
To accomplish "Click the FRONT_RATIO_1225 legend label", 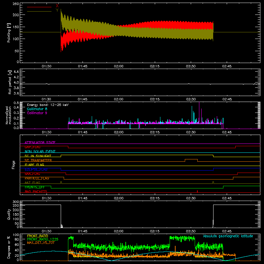I will click(43, 239).
